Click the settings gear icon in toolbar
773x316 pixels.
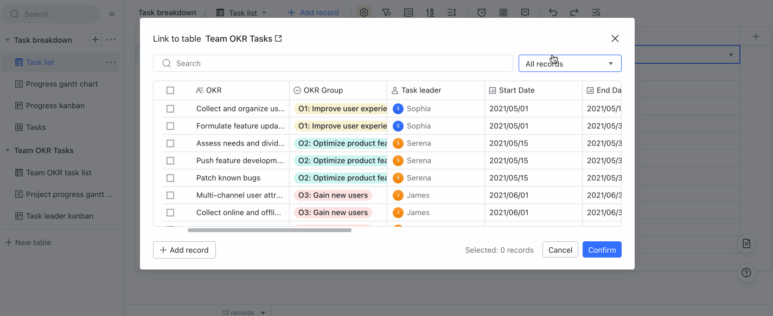pos(364,12)
